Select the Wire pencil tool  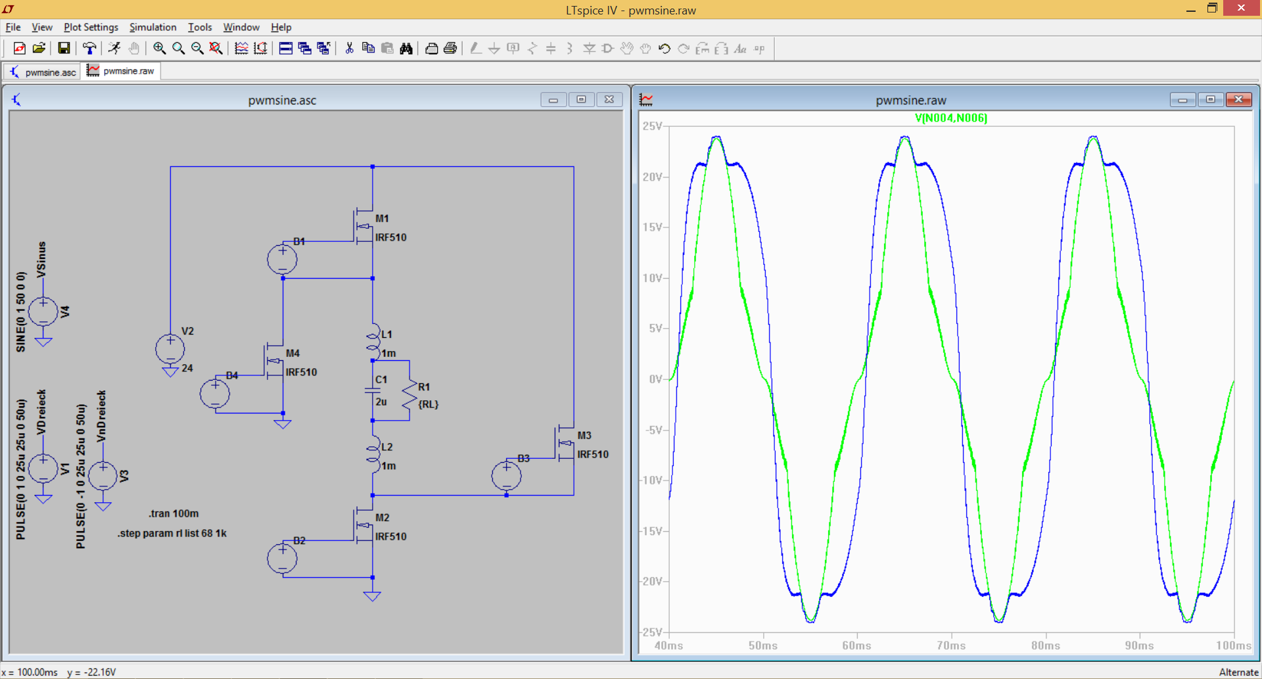(475, 48)
